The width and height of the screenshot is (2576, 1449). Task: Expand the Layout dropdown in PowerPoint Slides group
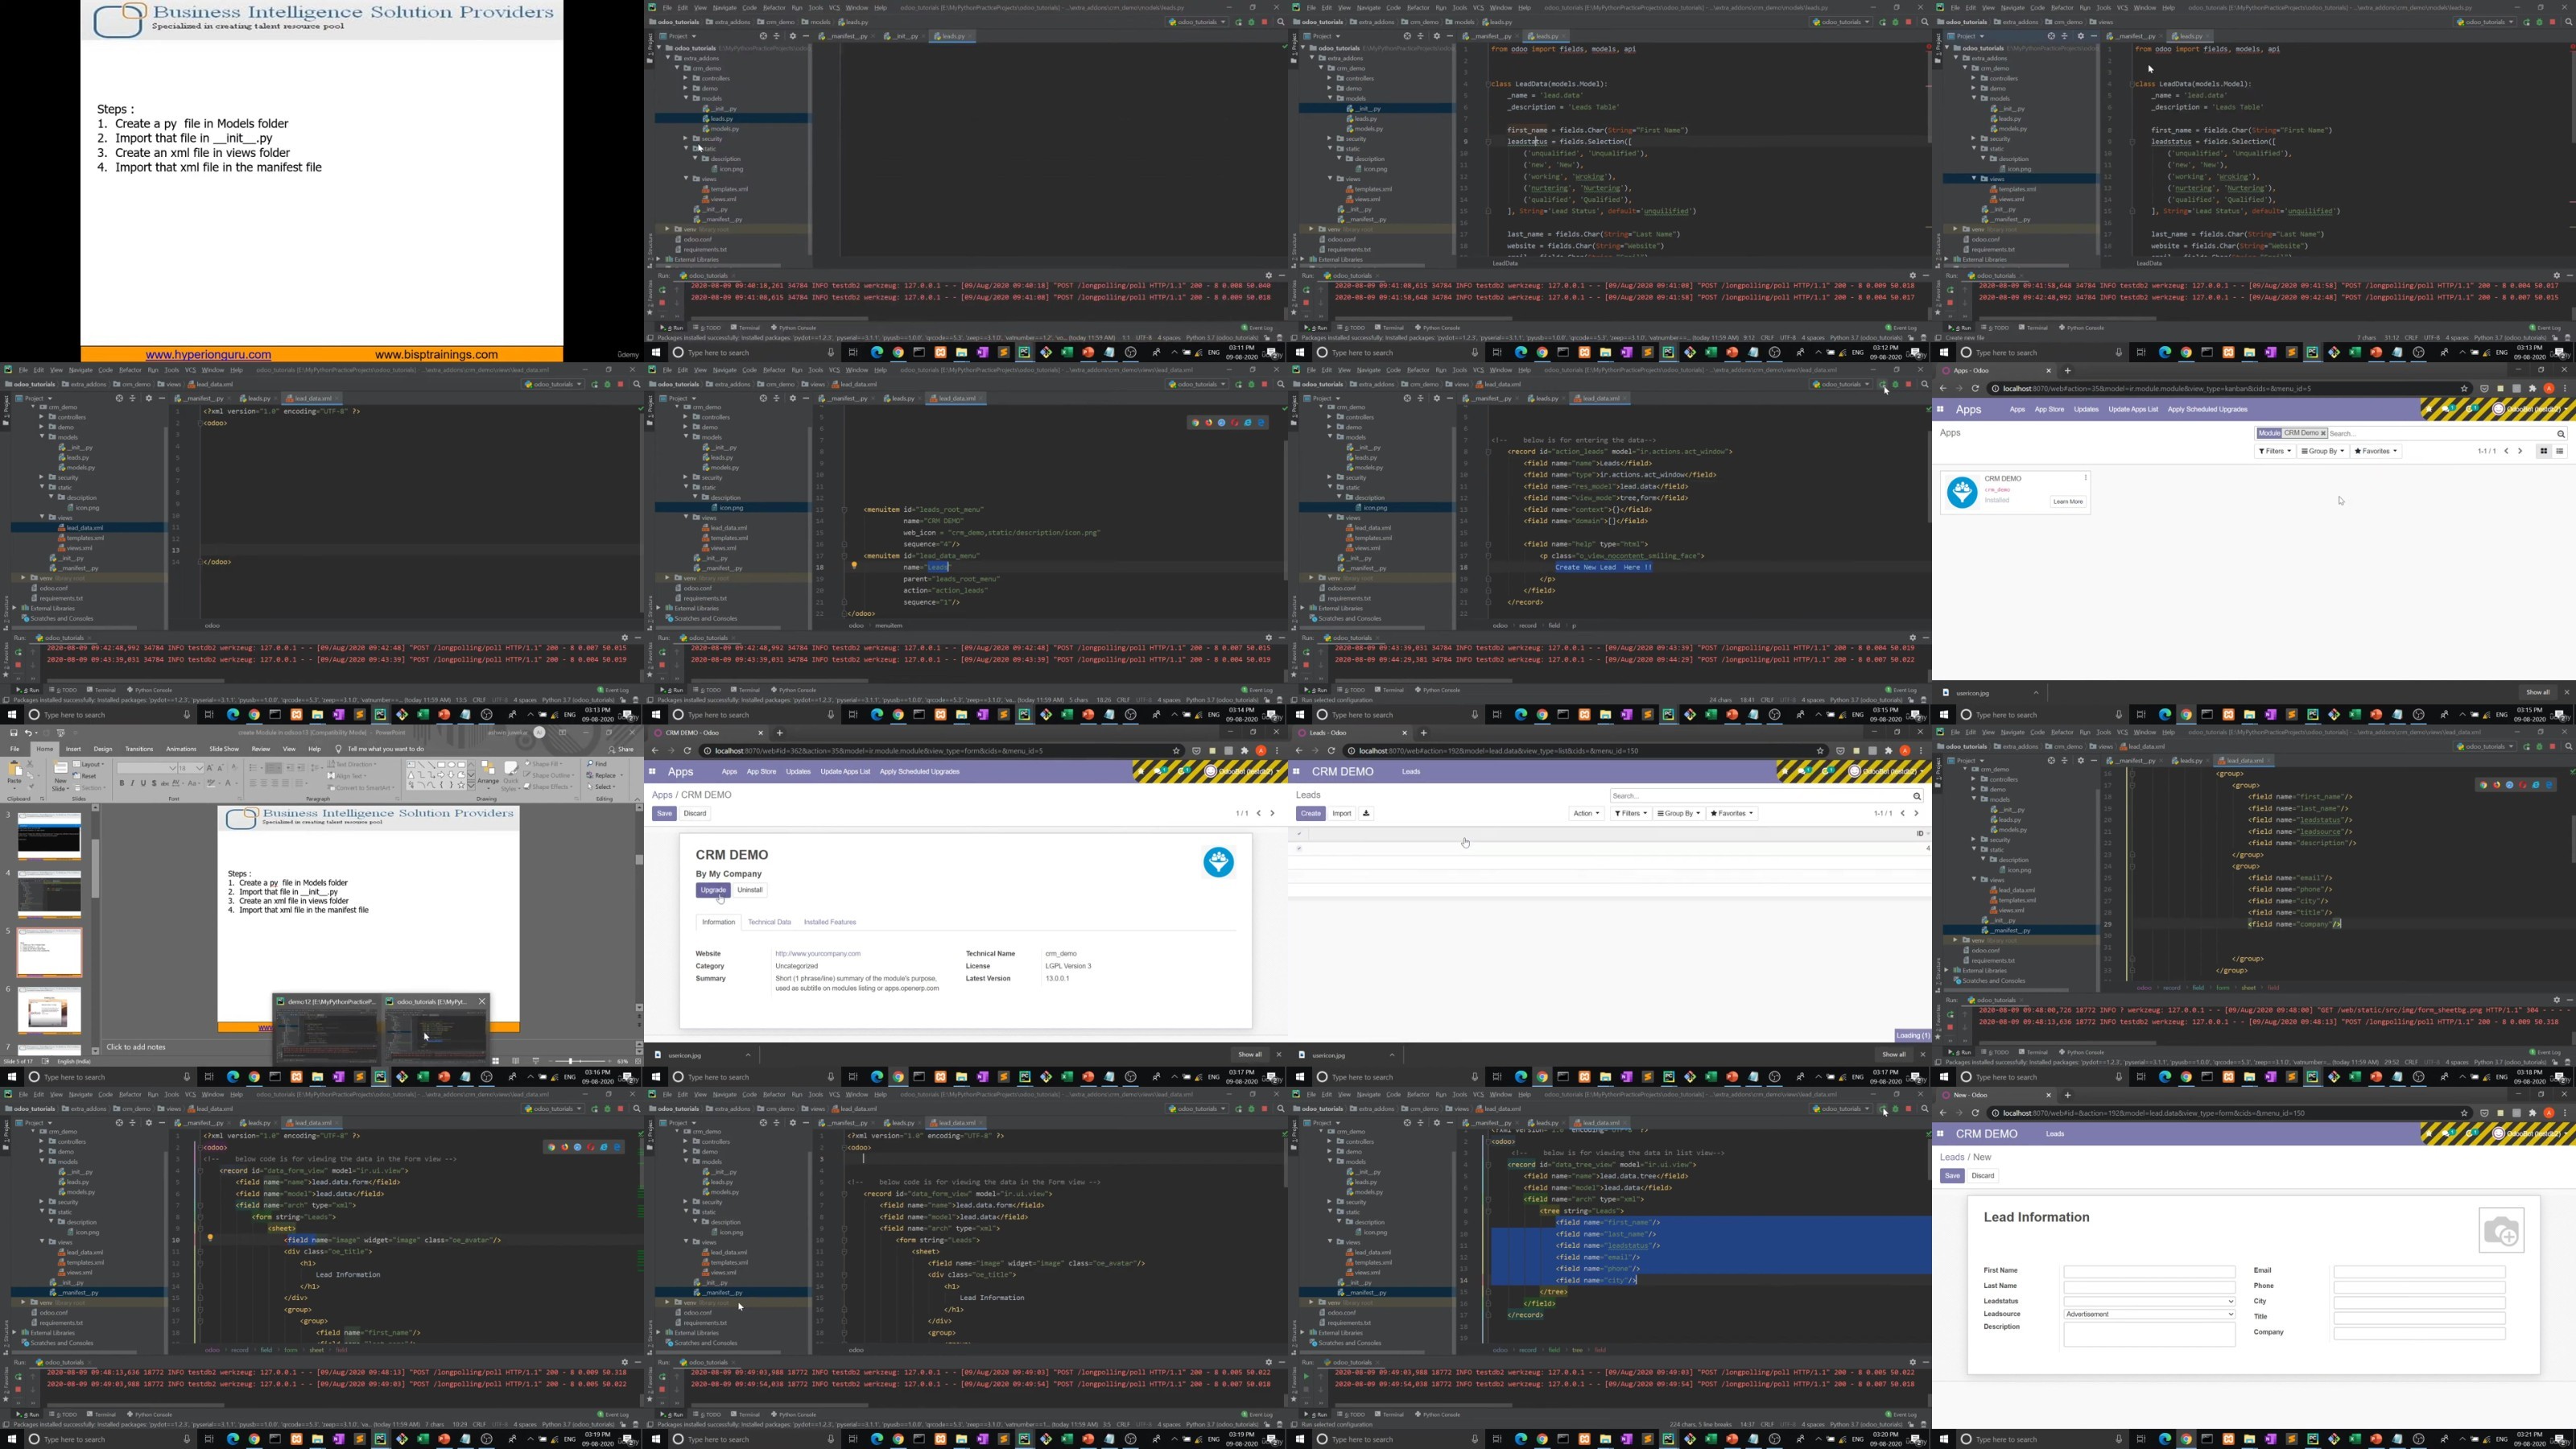92,764
